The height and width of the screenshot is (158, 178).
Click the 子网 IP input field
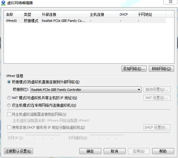tap(43, 138)
